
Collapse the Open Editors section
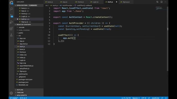pyautogui.click(x=22, y=5)
